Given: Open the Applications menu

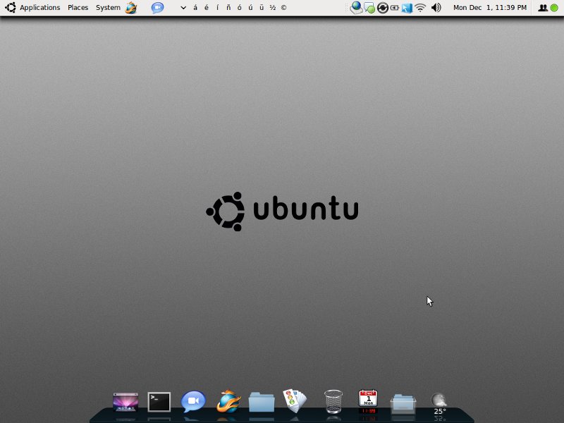Looking at the screenshot, I should pyautogui.click(x=39, y=8).
